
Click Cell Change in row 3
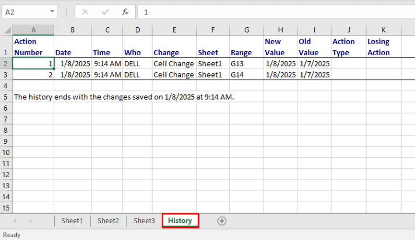[175, 75]
